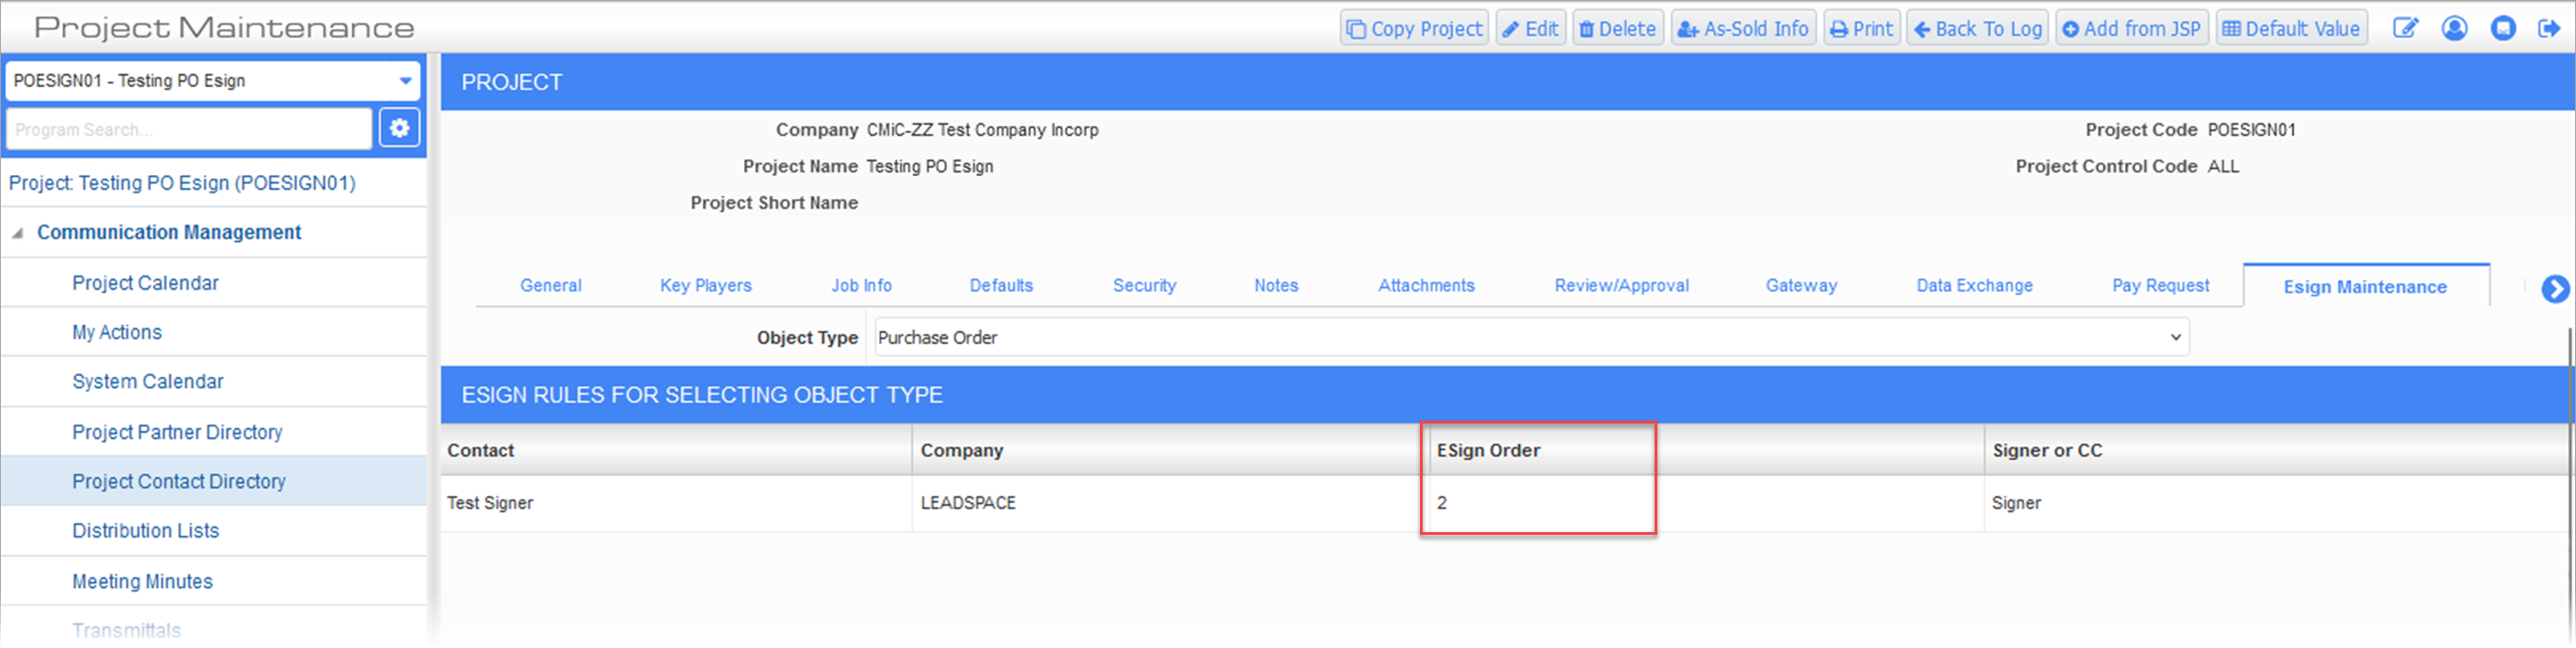This screenshot has height=648, width=2576.
Task: Collapse the Communication Management section
Action: pos(17,233)
